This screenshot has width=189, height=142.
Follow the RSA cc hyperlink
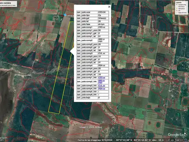coord(102,89)
